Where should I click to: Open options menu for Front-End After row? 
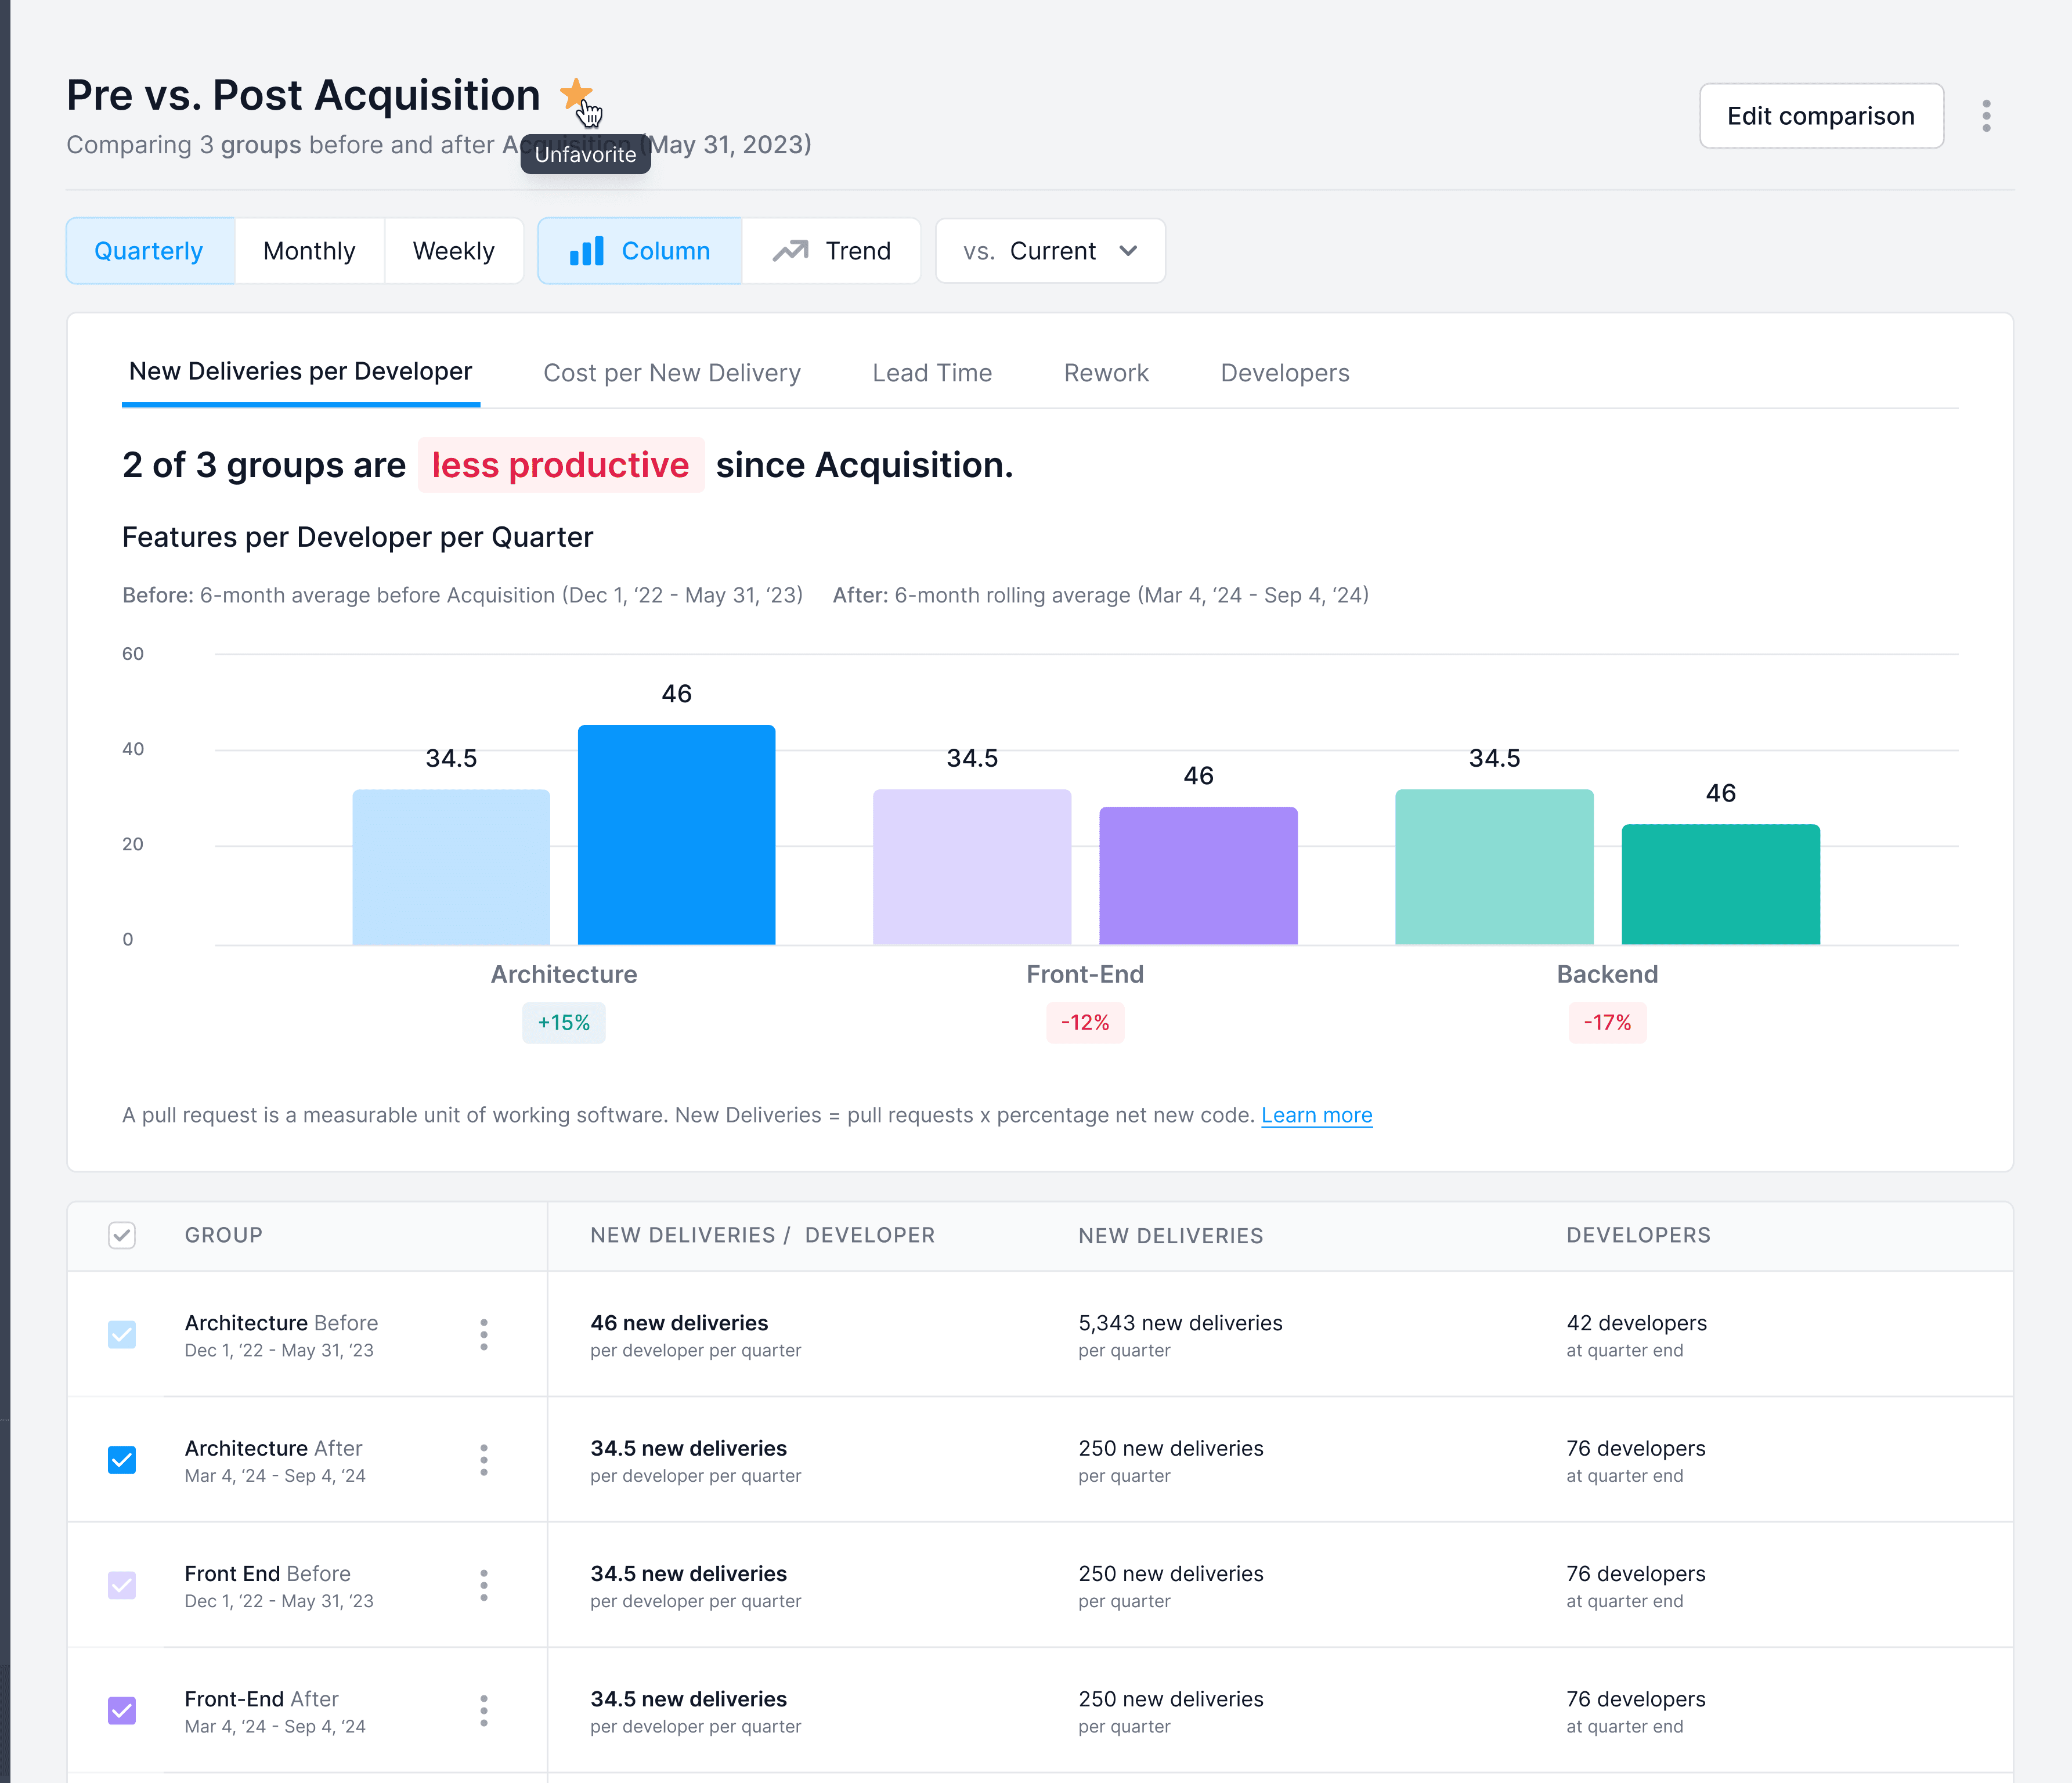[x=484, y=1711]
